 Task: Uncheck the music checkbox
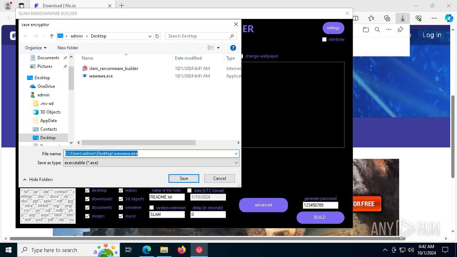[x=121, y=216]
